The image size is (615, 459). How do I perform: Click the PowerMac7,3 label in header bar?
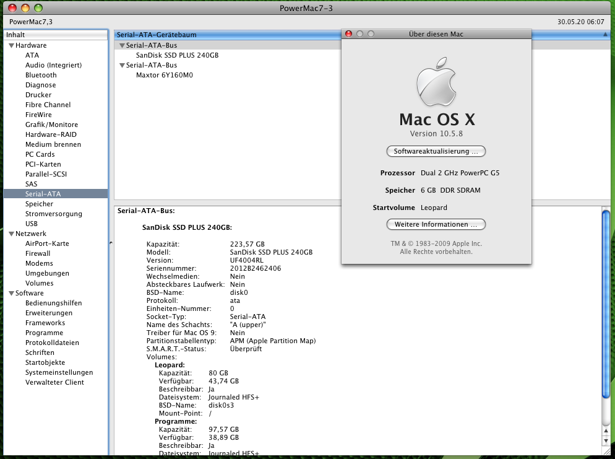tap(30, 22)
